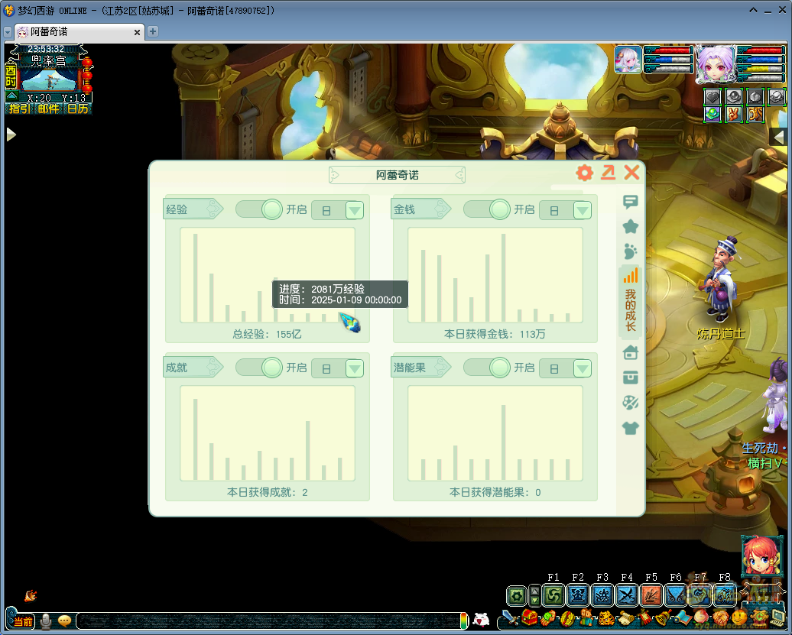The width and height of the screenshot is (792, 635).
Task: Expand the left side panel arrow
Action: [x=11, y=134]
